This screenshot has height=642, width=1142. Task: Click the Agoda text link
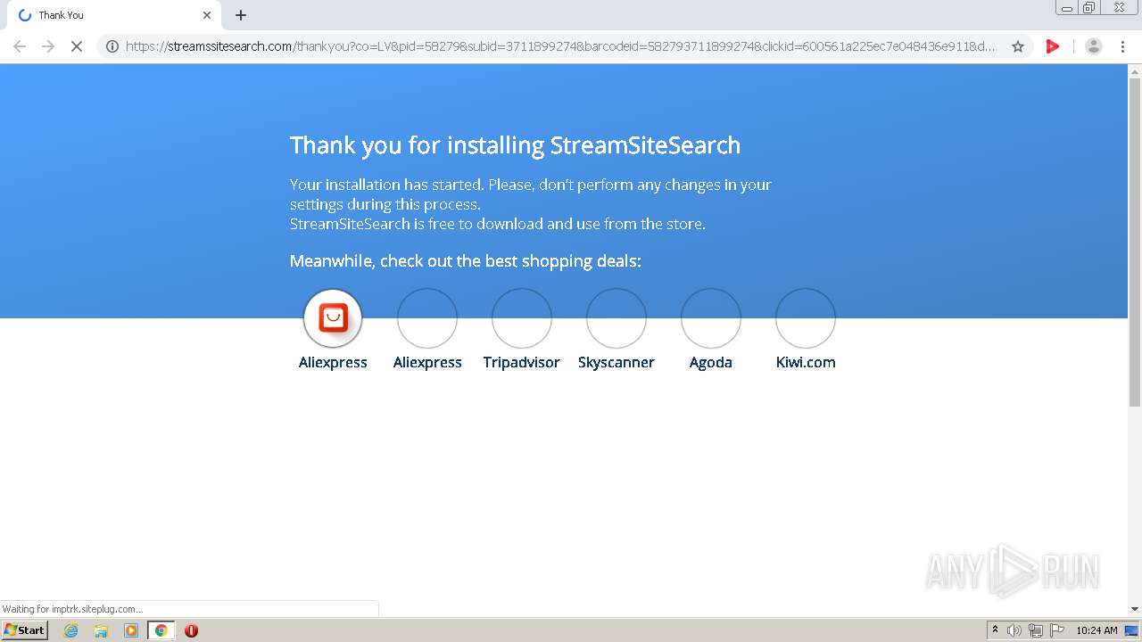[x=711, y=362]
